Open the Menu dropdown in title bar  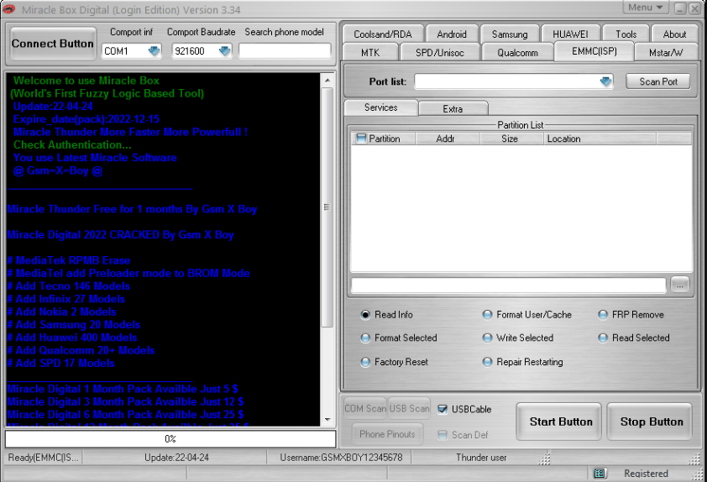pos(645,8)
